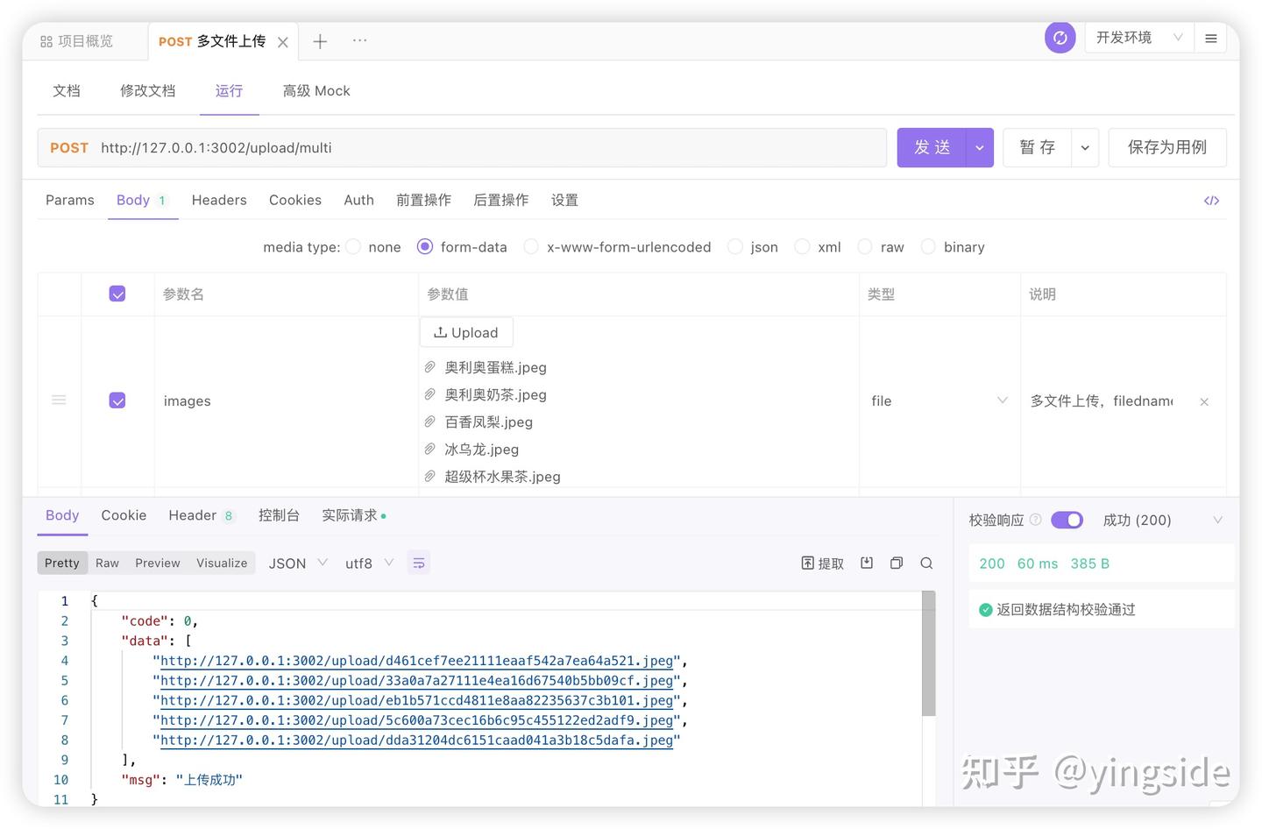Open the hamburger menu beside 开发环境
Viewport: 1262px width, 829px height.
[x=1212, y=38]
